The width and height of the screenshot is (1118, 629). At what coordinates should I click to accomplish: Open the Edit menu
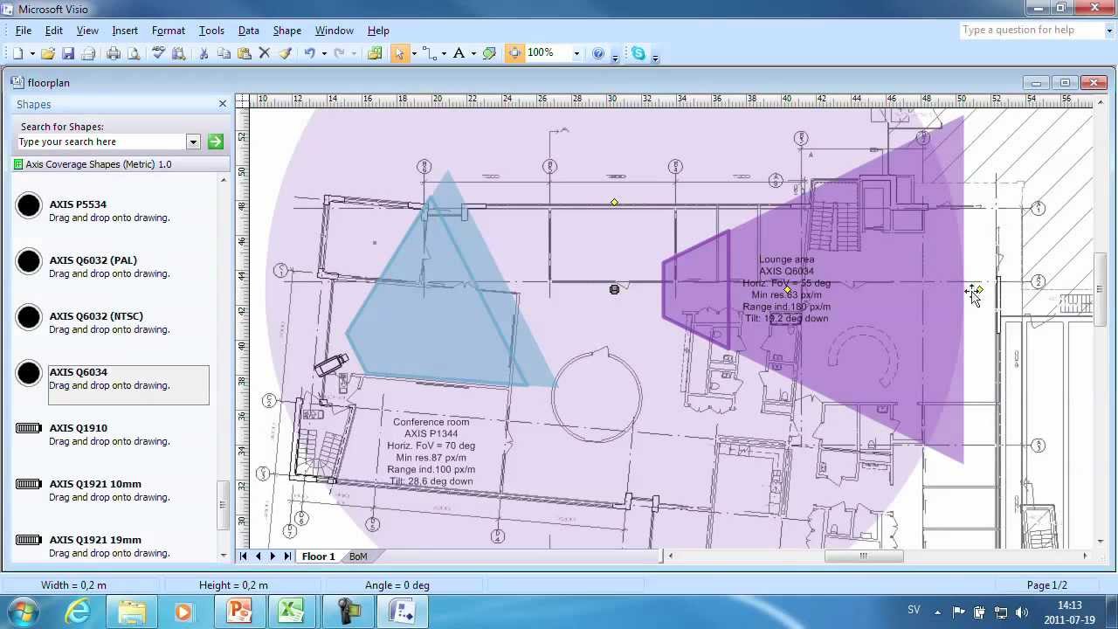[x=54, y=31]
